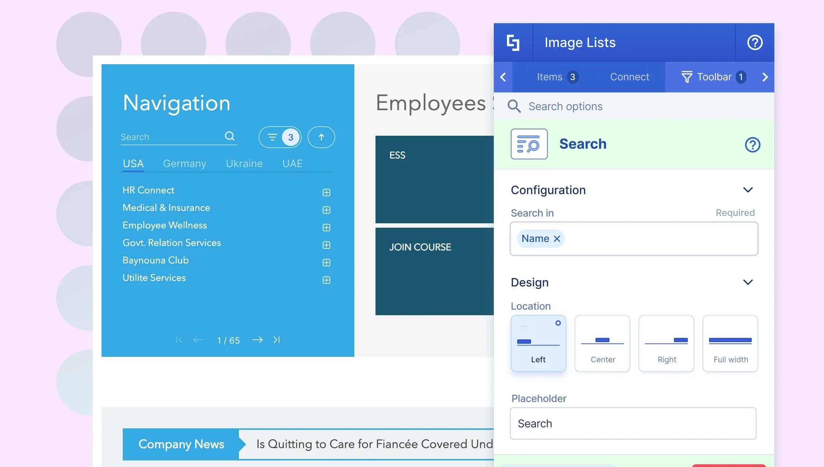824x467 pixels.
Task: Click the Image Lists logo icon
Action: [513, 42]
